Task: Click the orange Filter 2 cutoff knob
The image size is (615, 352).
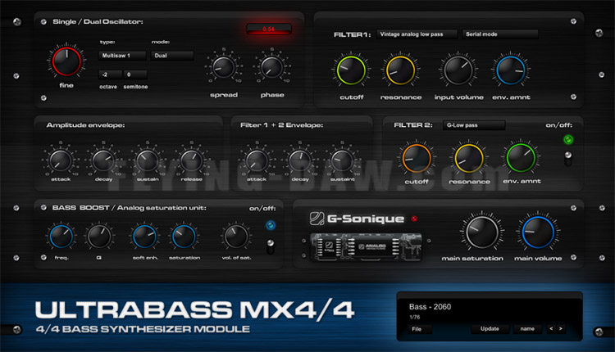Action: tap(417, 158)
